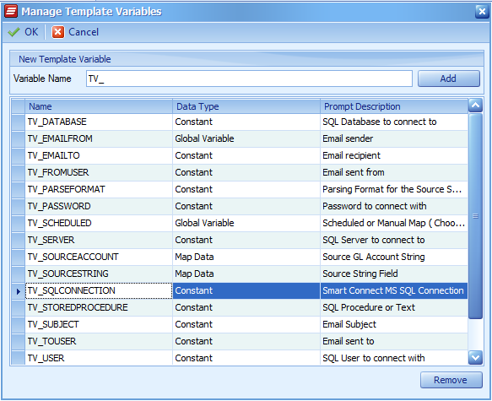Click the green OK checkmark icon

coord(14,32)
